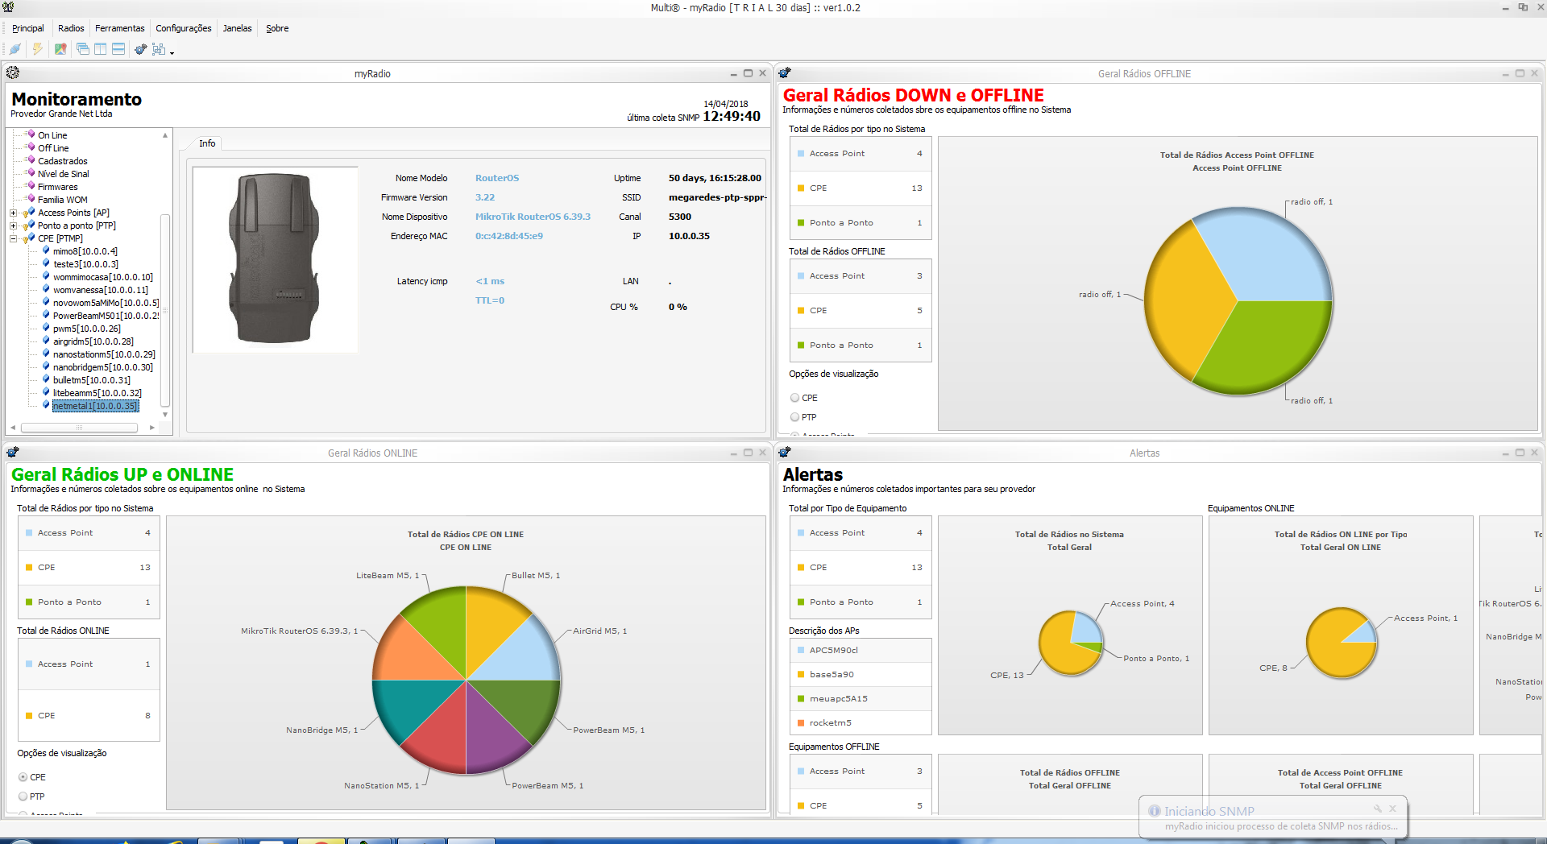Open the Configurações menu
The width and height of the screenshot is (1547, 844).
pyautogui.click(x=183, y=28)
